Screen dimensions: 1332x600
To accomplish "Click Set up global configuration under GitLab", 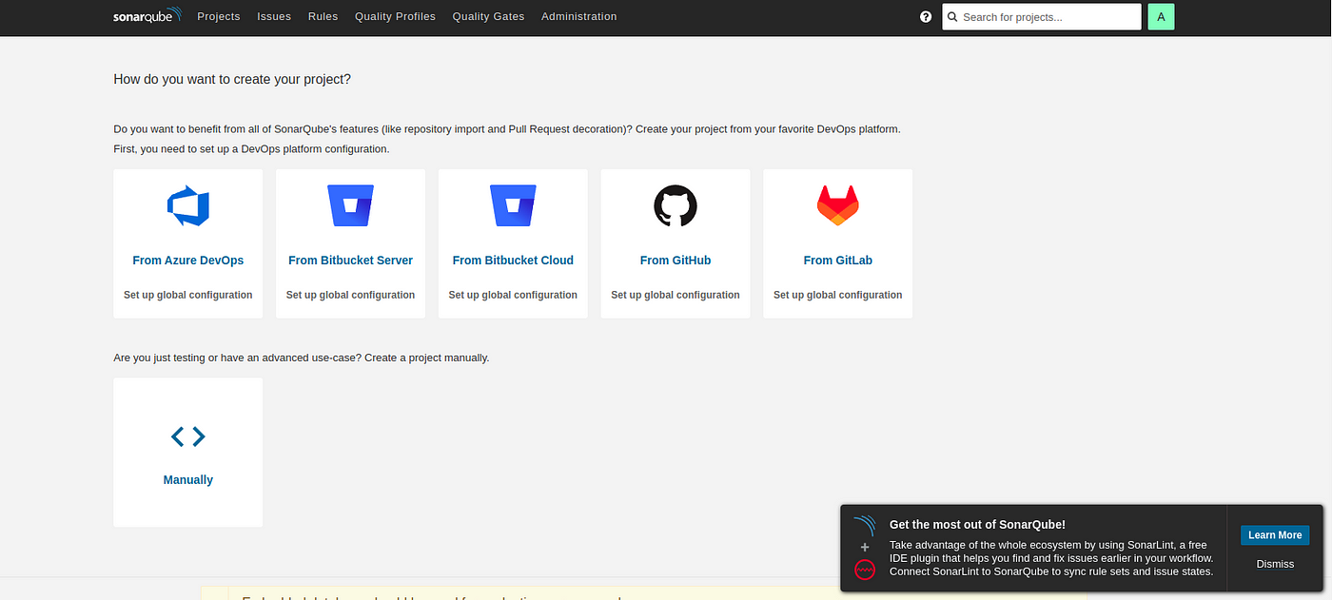I will pyautogui.click(x=838, y=295).
